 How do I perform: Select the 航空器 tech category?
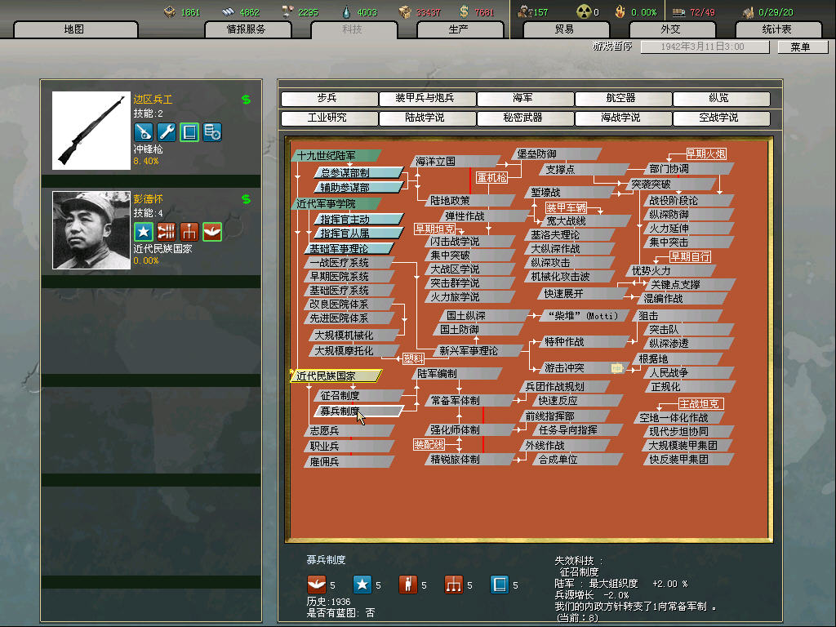(x=623, y=99)
